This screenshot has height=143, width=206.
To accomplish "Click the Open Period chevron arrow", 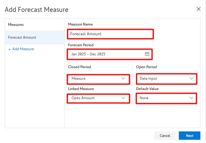I will click(191, 78).
